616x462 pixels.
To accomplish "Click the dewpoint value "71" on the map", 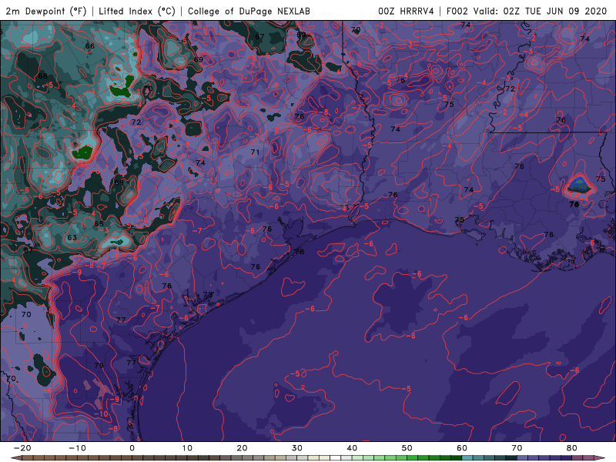I will click(x=255, y=152).
